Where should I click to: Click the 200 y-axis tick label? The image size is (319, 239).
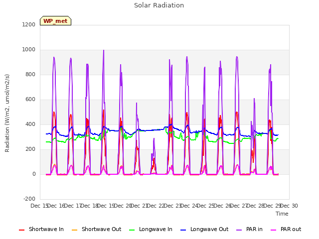pos(30,149)
